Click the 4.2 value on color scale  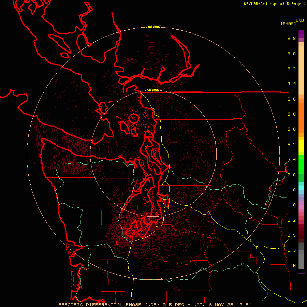click(292, 145)
